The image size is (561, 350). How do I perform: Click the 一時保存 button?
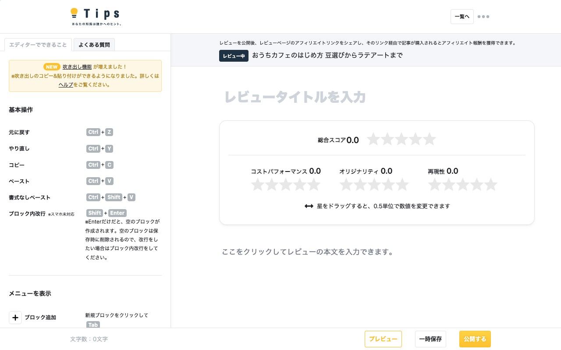click(x=430, y=339)
